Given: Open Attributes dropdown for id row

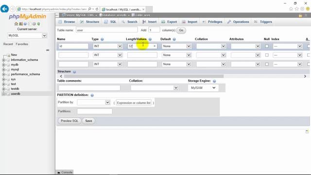Looking at the screenshot, I should [245, 46].
